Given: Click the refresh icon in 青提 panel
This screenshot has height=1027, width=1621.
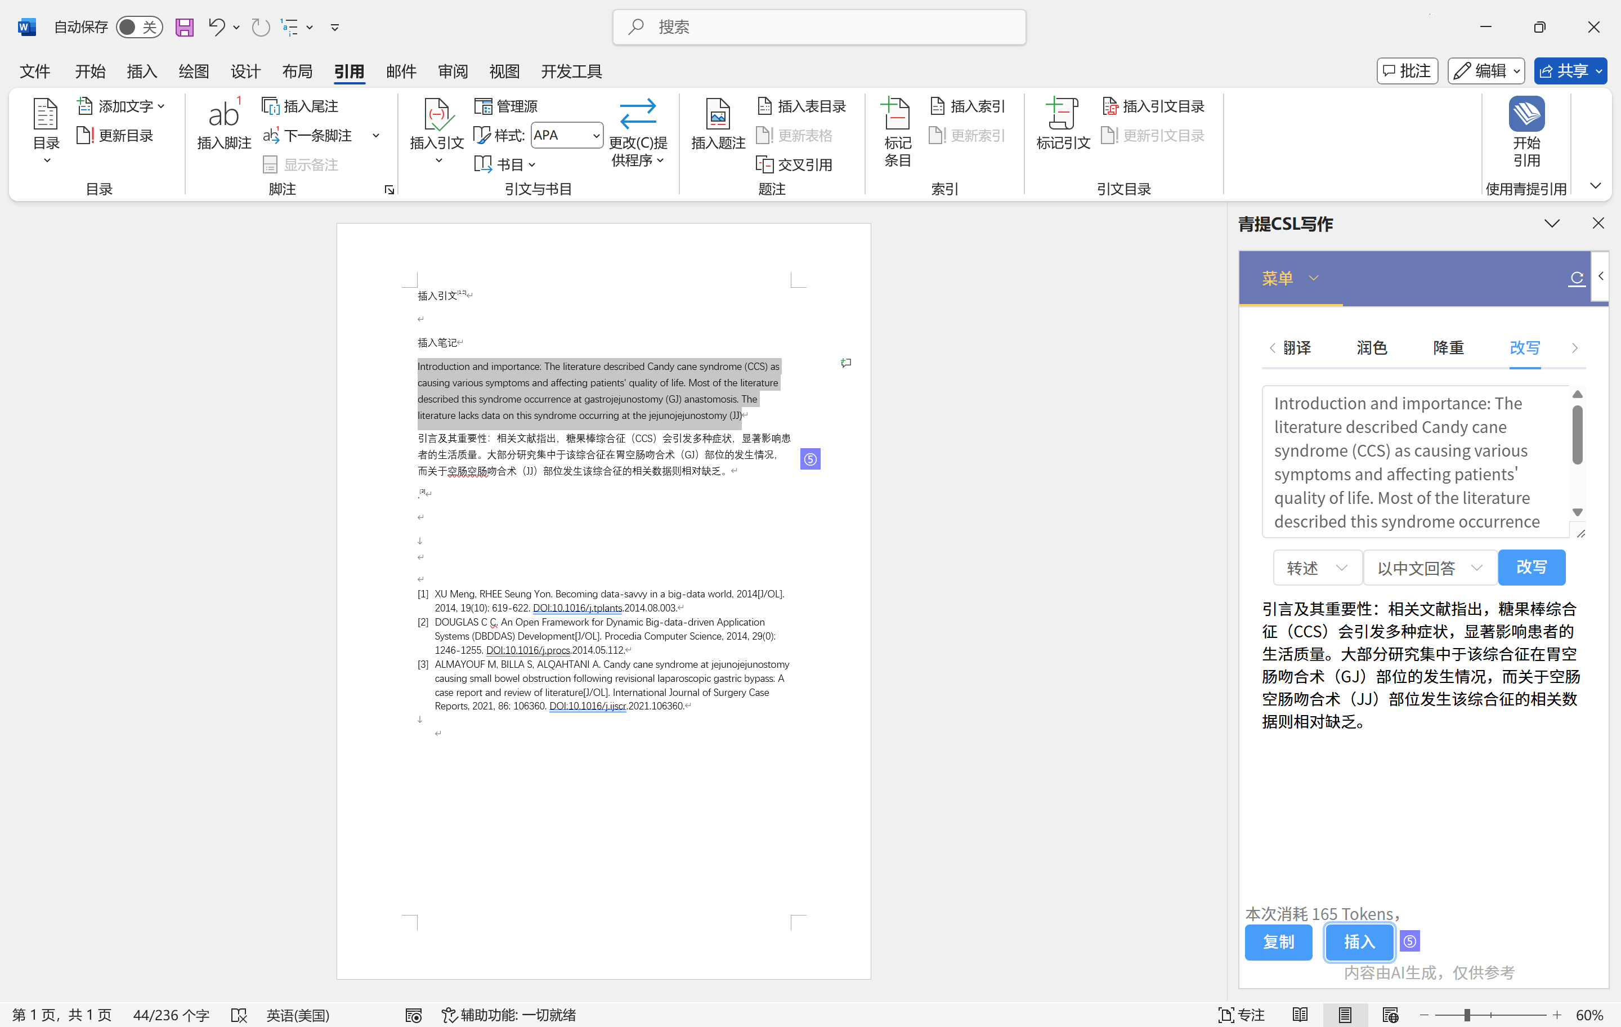Looking at the screenshot, I should point(1577,278).
